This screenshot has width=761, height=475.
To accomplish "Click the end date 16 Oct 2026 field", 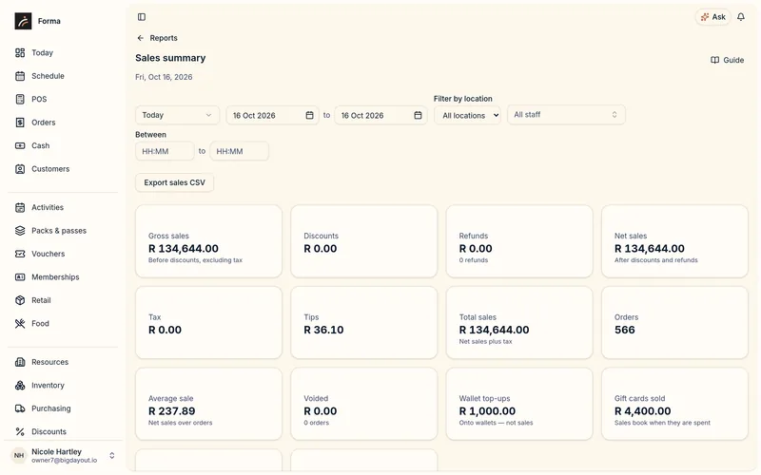I will 381,115.
